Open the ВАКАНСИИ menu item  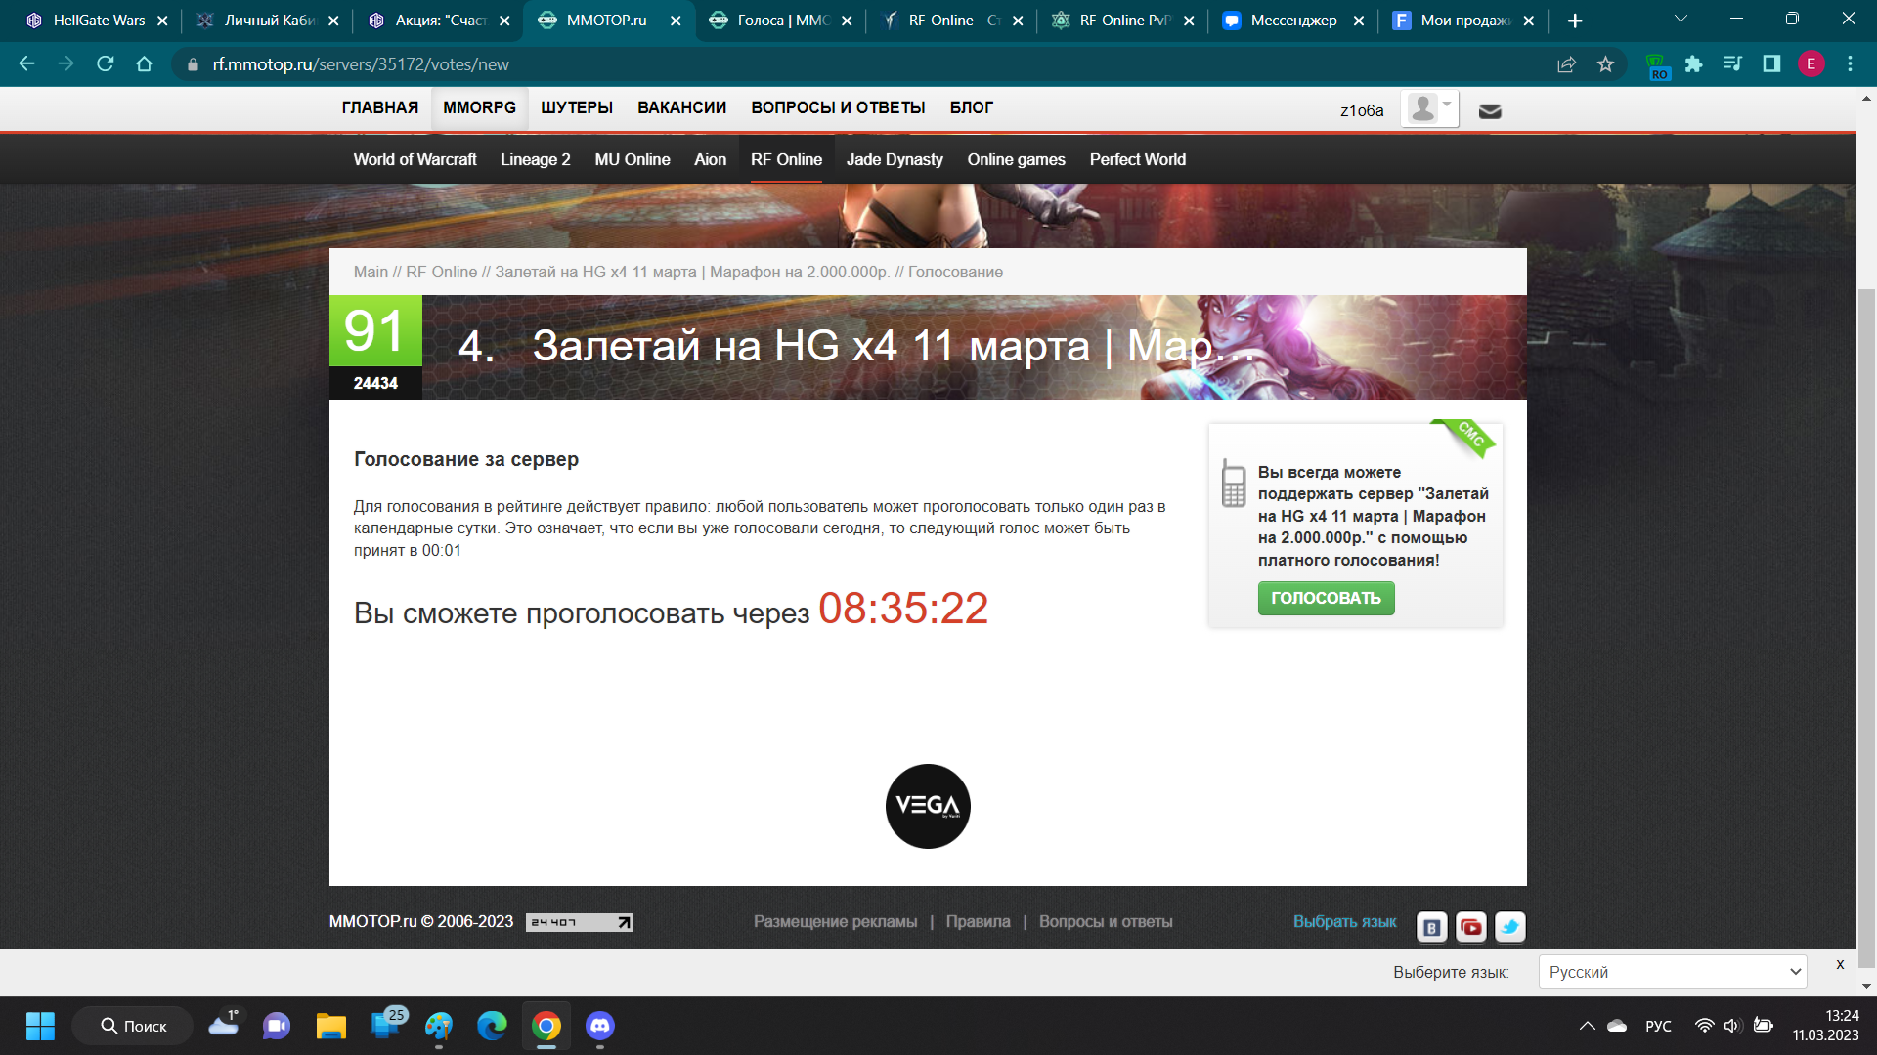pyautogui.click(x=681, y=107)
